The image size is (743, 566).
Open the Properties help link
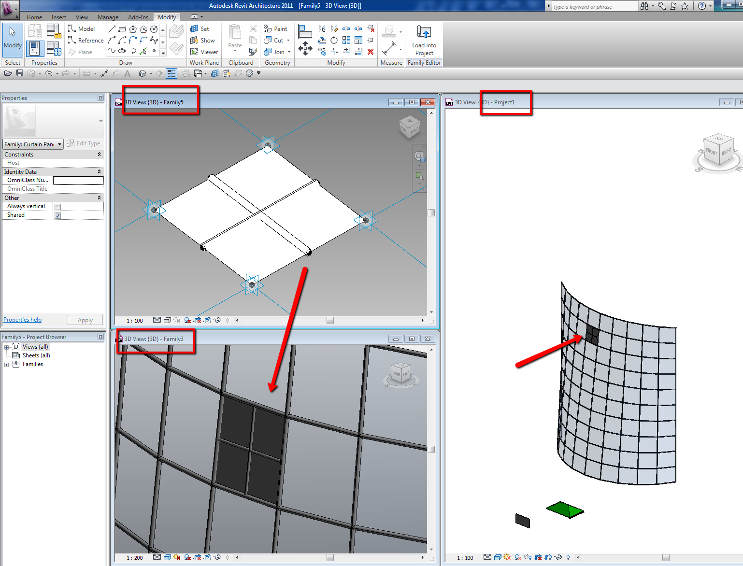coord(23,320)
